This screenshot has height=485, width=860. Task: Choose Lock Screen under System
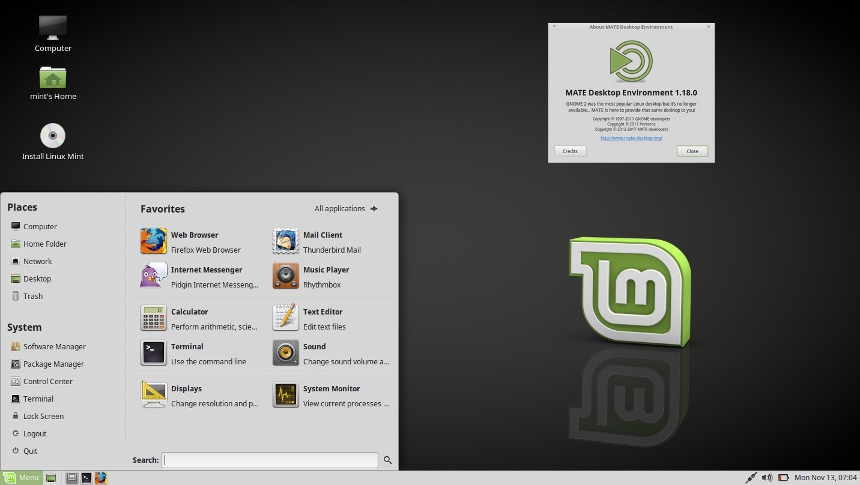click(x=37, y=416)
